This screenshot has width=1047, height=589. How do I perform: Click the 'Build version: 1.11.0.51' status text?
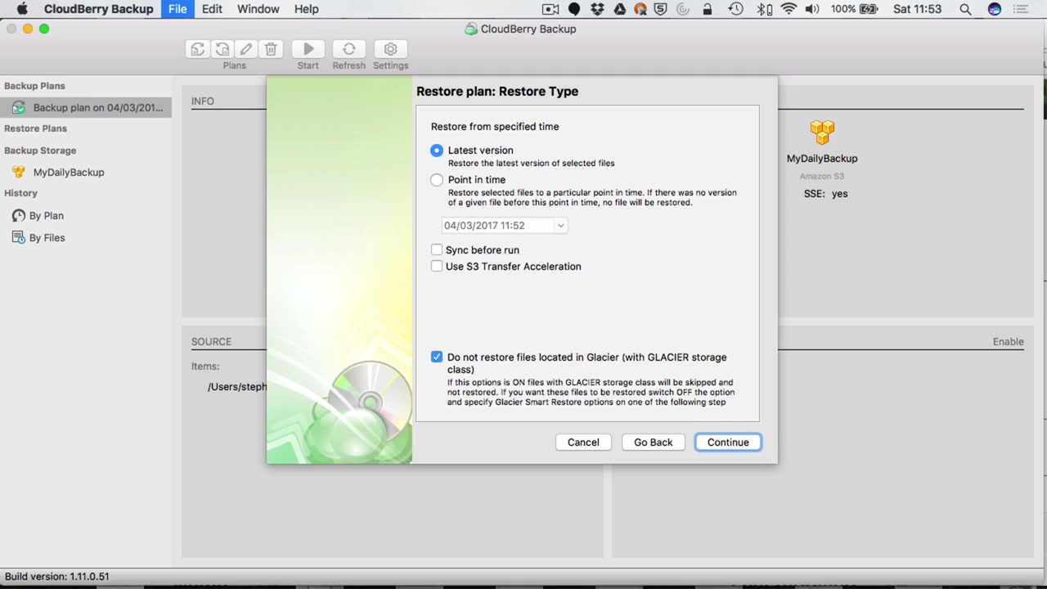coord(57,576)
